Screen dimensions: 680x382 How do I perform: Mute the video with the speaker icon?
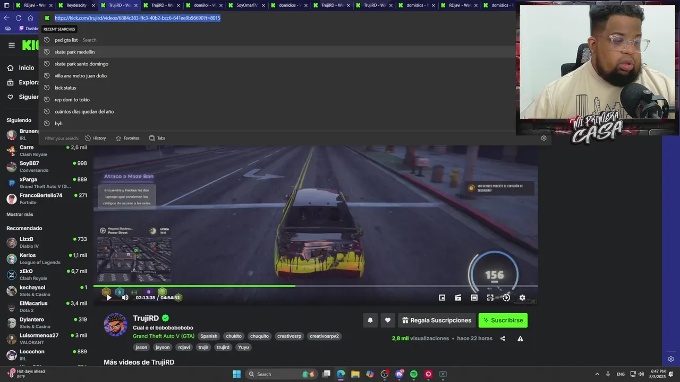[x=125, y=298]
